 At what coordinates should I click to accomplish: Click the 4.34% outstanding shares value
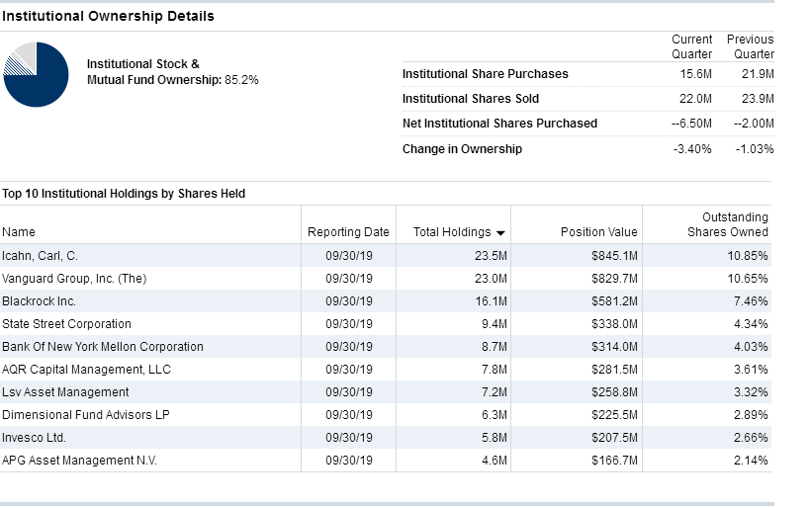click(751, 324)
